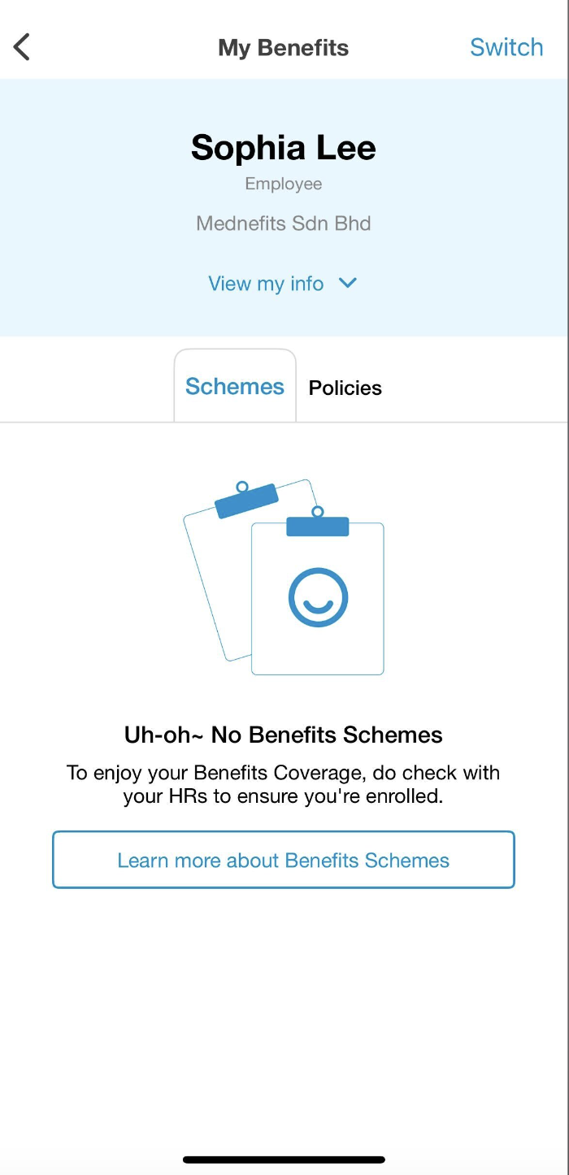Click the My Benefits page title
This screenshot has height=1175, width=569.
click(x=284, y=48)
